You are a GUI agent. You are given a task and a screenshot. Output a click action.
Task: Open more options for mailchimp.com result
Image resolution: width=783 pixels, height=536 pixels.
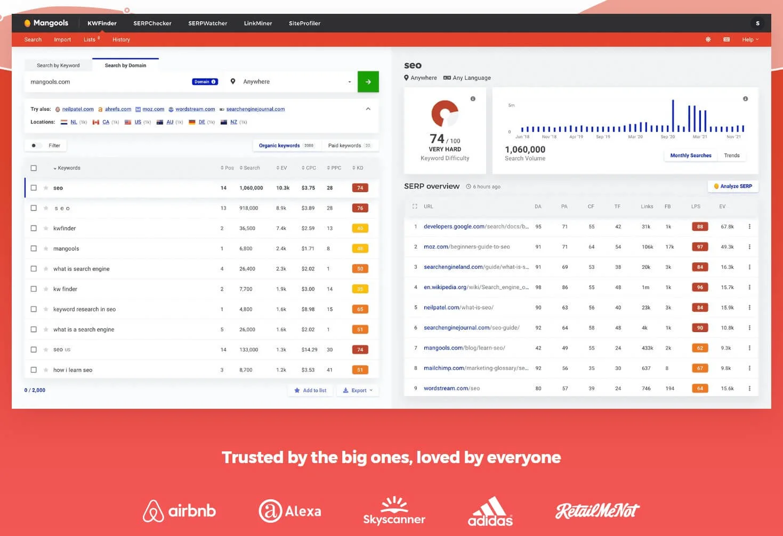(749, 368)
